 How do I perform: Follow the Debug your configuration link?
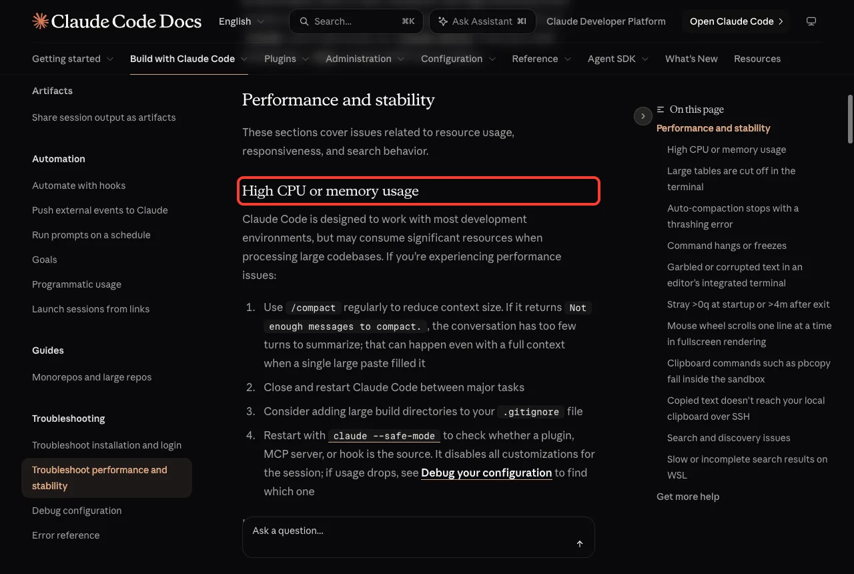[x=486, y=473]
